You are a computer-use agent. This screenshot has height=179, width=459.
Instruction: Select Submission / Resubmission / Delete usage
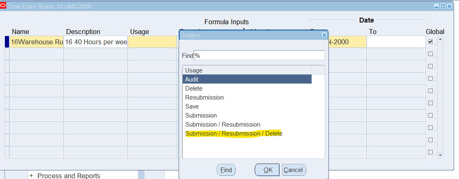click(234, 134)
